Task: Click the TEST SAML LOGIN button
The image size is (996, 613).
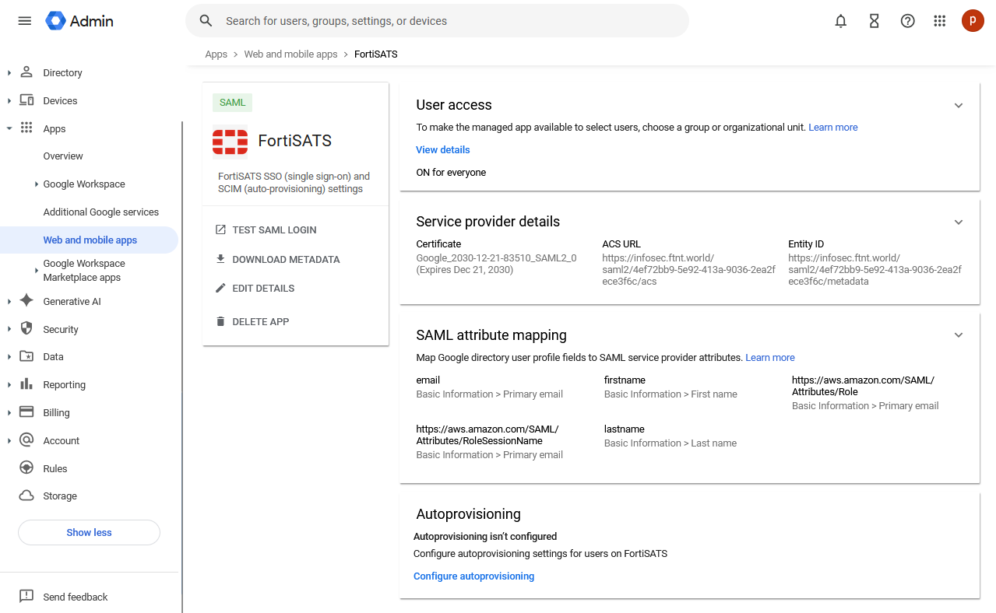Action: pos(266,230)
